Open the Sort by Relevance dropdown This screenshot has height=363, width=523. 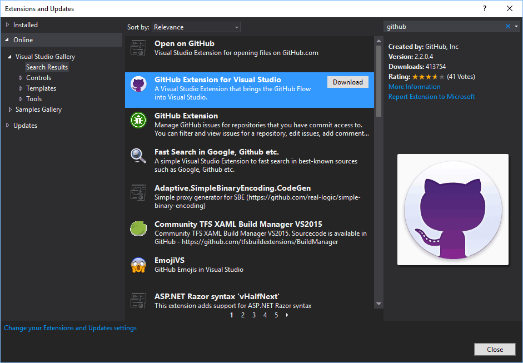coord(196,27)
